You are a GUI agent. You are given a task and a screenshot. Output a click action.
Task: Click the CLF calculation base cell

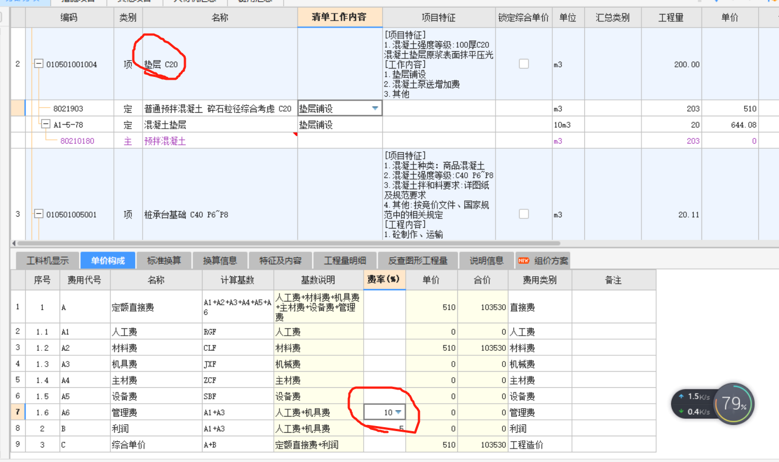point(237,348)
